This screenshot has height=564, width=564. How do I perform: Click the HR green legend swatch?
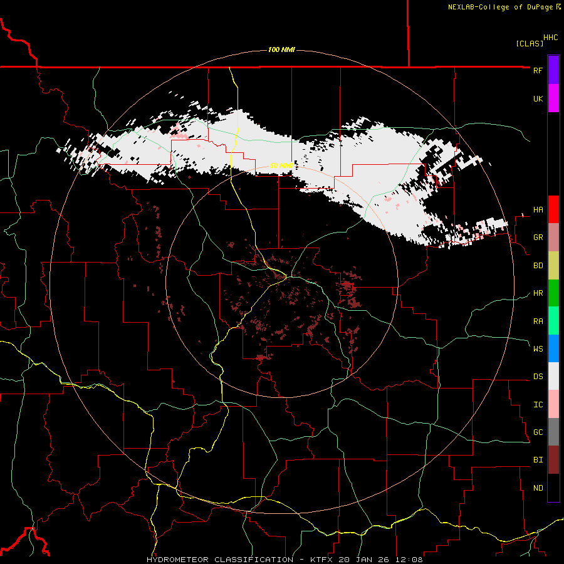pyautogui.click(x=553, y=293)
